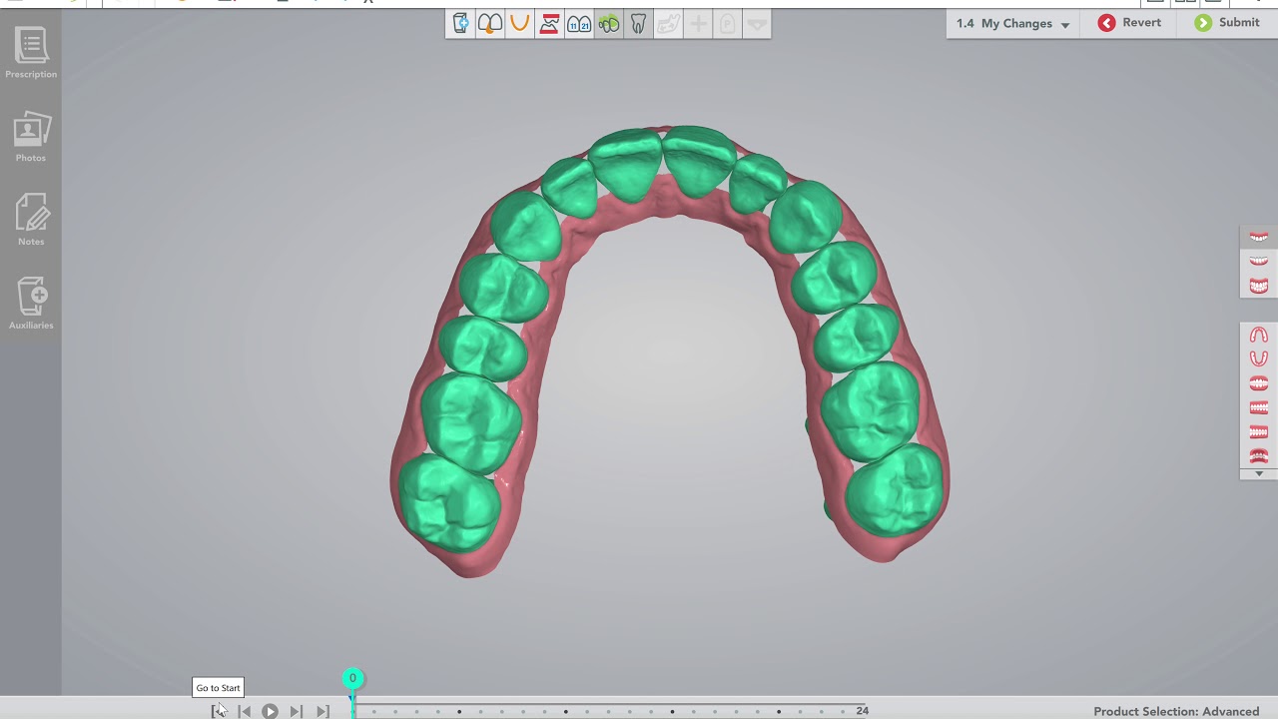The width and height of the screenshot is (1278, 719).
Task: Go to start of animation
Action: click(219, 711)
